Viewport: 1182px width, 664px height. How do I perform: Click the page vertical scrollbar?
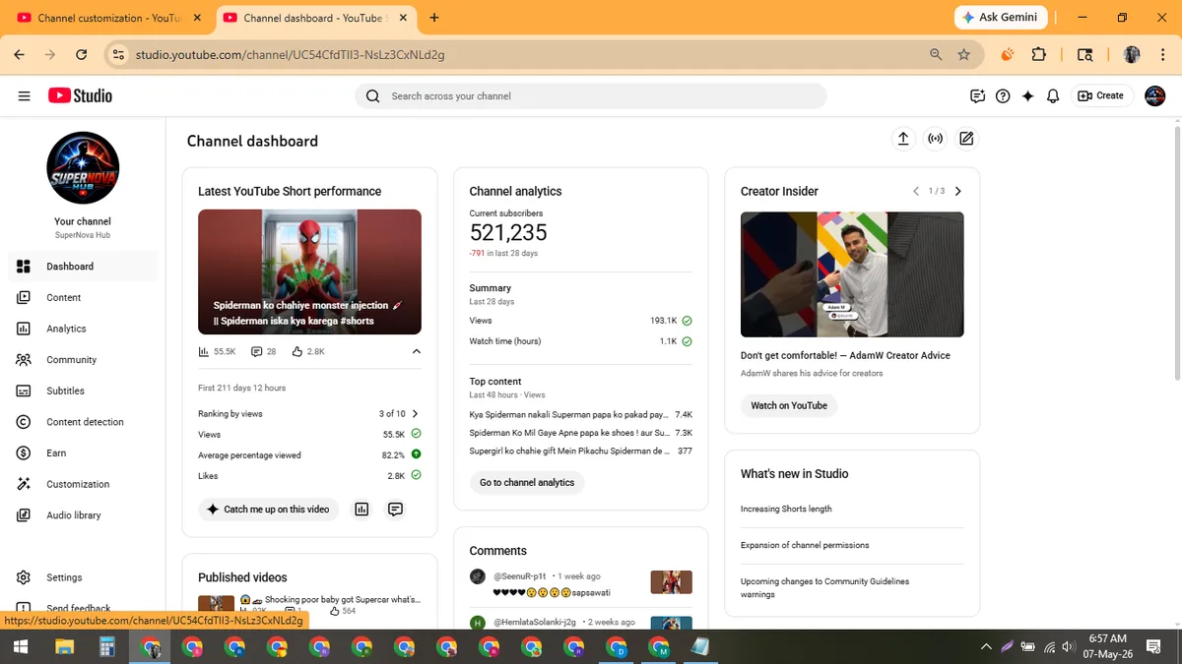pyautogui.click(x=1176, y=251)
